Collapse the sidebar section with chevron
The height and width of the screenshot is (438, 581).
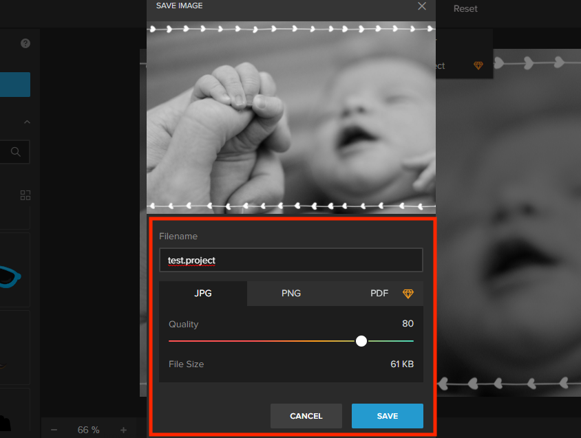tap(27, 122)
